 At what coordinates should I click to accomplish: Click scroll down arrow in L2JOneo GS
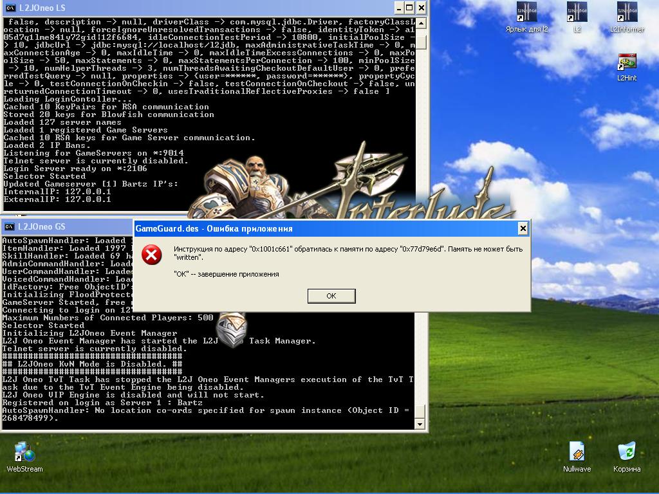click(x=420, y=424)
